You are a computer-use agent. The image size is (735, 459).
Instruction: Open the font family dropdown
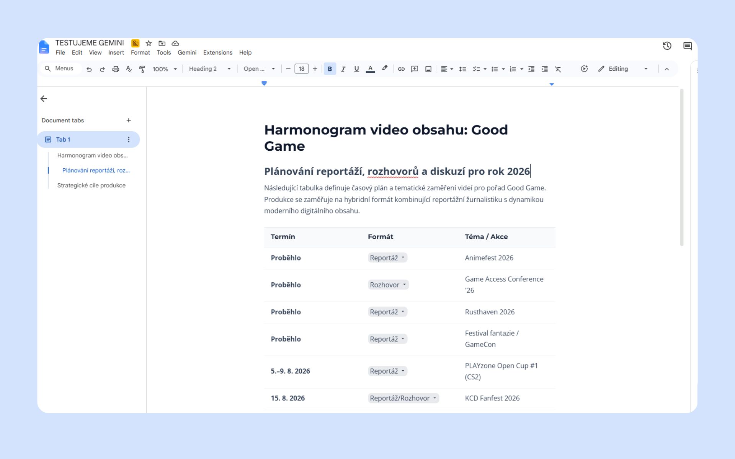pyautogui.click(x=259, y=69)
